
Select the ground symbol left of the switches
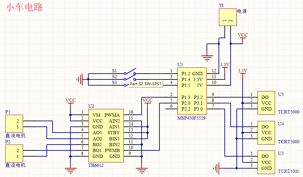[x=80, y=79]
